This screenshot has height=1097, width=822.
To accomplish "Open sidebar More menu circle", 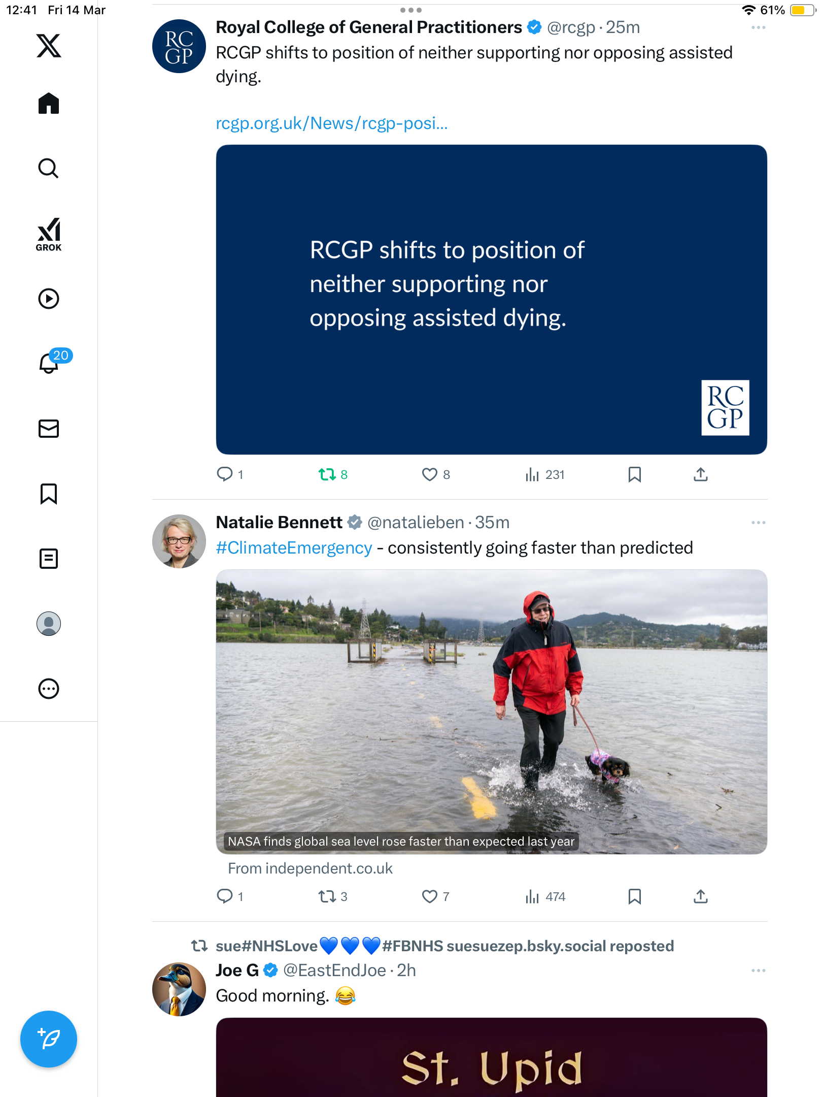I will click(x=49, y=689).
